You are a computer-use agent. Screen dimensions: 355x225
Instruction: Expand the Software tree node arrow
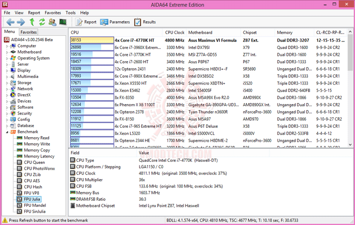pos(7,108)
